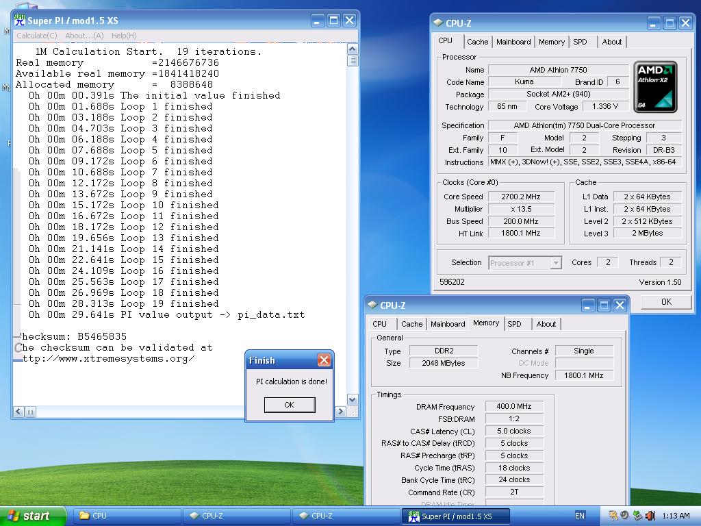Close the Finish dialog with red X

tap(324, 360)
